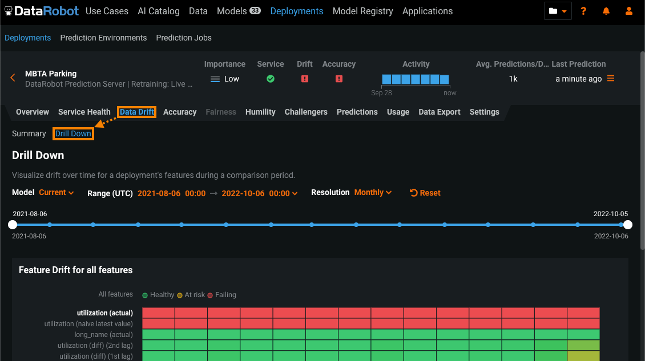This screenshot has width=645, height=361.
Task: Click the back arrow beside MBTA Parking
Action: tap(13, 78)
